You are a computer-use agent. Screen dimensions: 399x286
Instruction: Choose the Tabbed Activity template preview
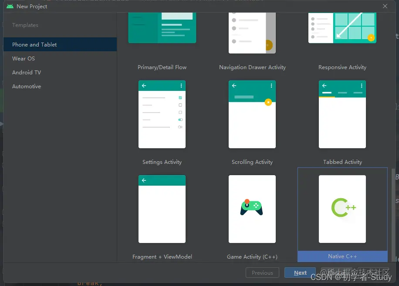tap(342, 114)
